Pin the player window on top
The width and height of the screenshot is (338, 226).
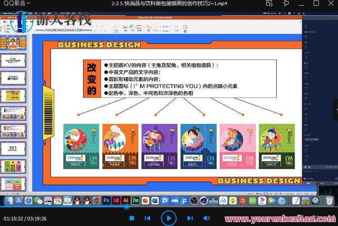coord(286,3)
